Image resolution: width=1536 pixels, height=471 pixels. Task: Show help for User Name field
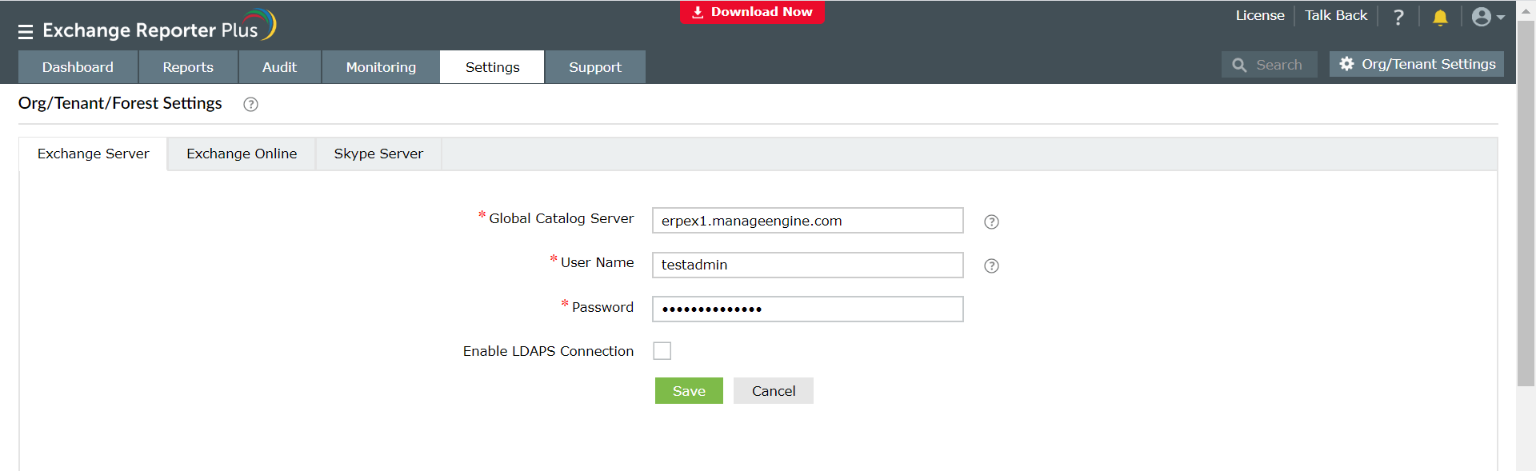pyautogui.click(x=991, y=265)
